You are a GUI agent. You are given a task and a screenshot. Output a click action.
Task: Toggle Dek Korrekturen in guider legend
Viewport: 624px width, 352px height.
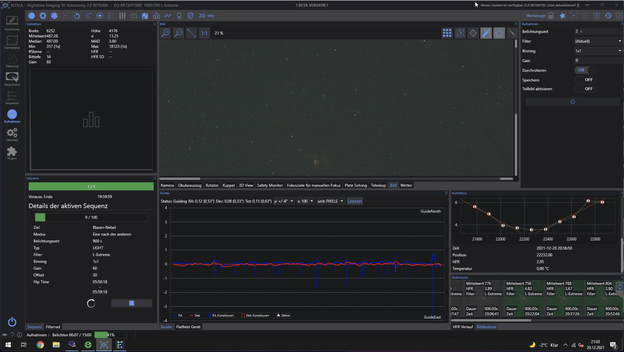point(255,315)
